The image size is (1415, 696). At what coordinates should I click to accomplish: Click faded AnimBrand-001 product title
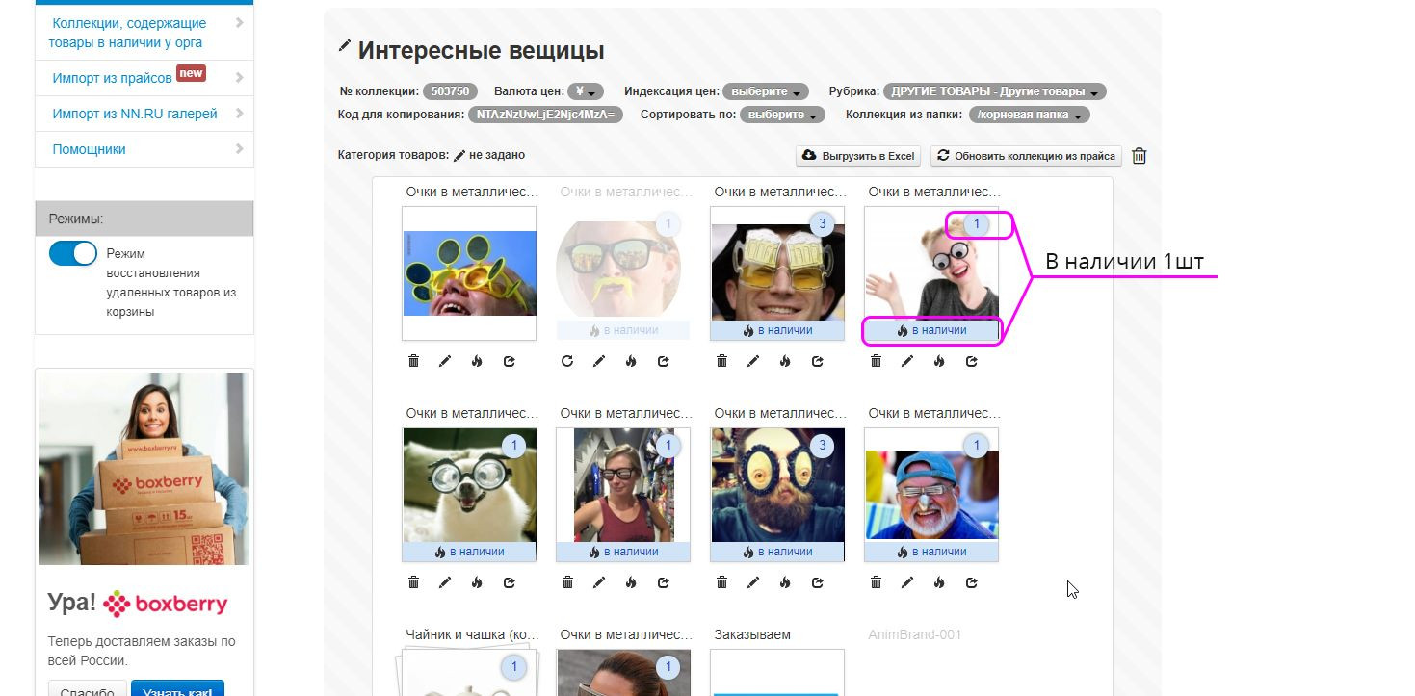[x=914, y=634]
